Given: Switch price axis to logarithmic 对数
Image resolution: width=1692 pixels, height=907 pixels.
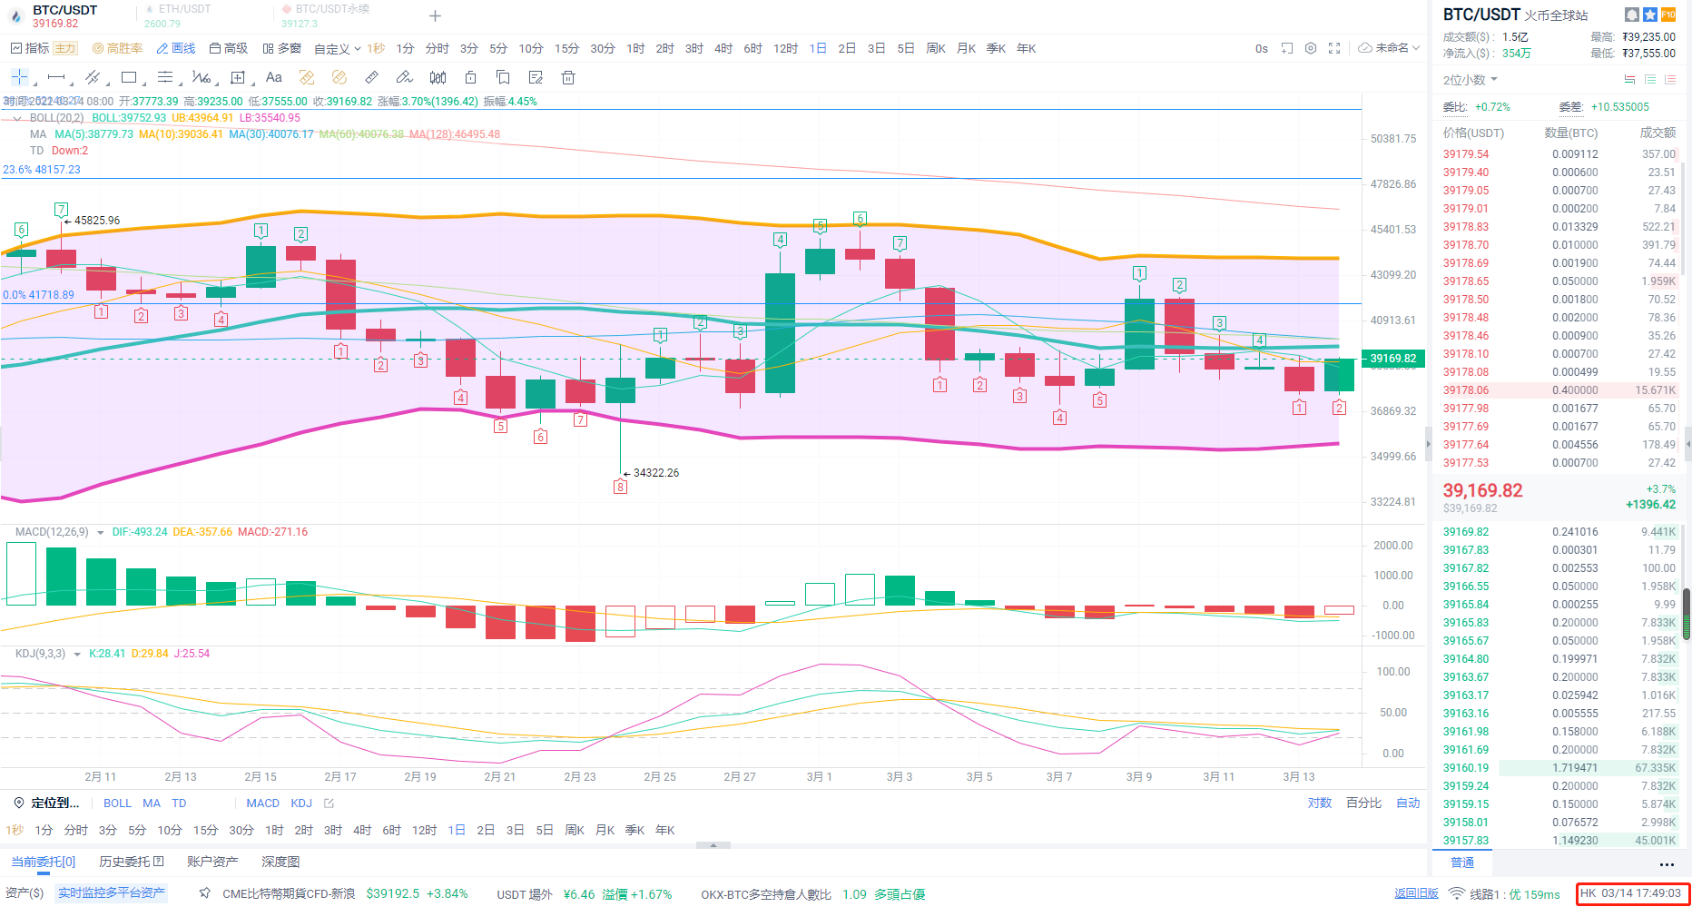Looking at the screenshot, I should 1320,803.
